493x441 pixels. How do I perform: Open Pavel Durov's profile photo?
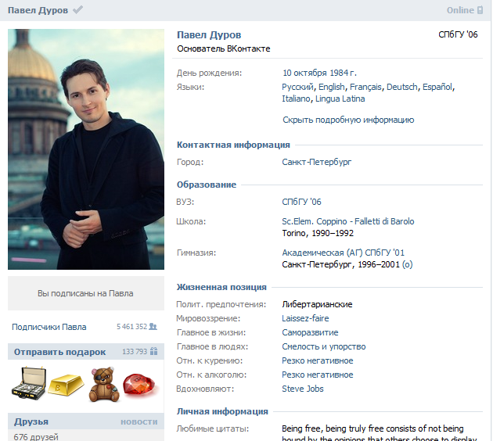[86, 149]
